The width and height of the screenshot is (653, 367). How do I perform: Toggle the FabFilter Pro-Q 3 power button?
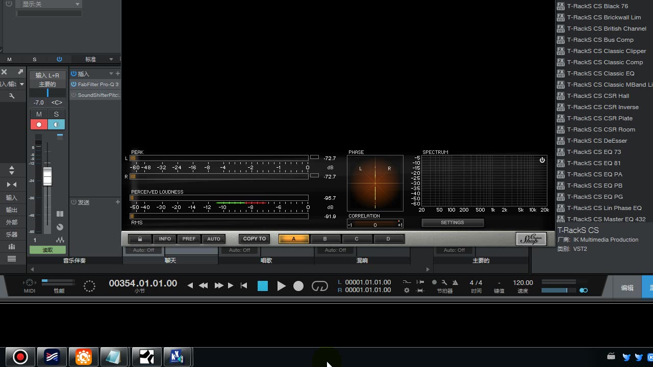74,84
